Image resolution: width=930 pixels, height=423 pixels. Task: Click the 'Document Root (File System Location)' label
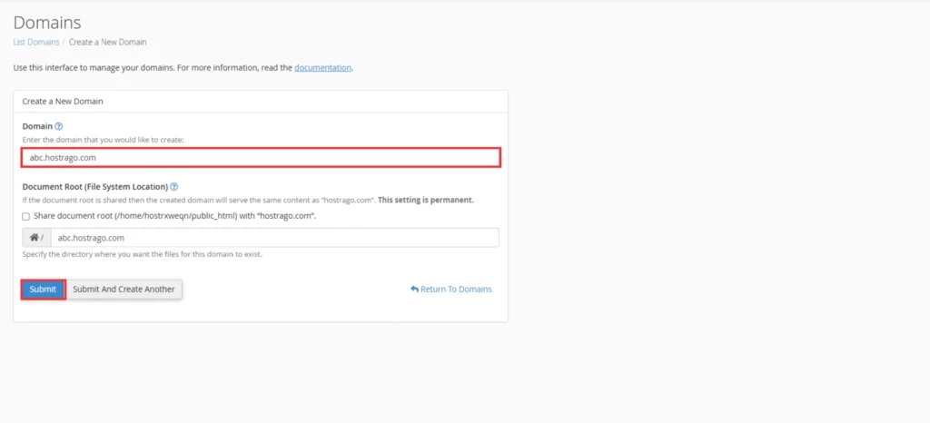(94, 187)
